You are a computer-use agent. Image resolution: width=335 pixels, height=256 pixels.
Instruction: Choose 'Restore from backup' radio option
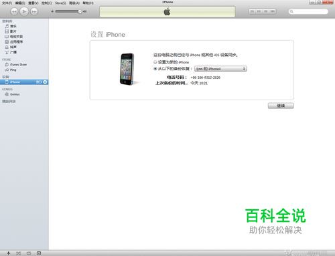(155, 69)
